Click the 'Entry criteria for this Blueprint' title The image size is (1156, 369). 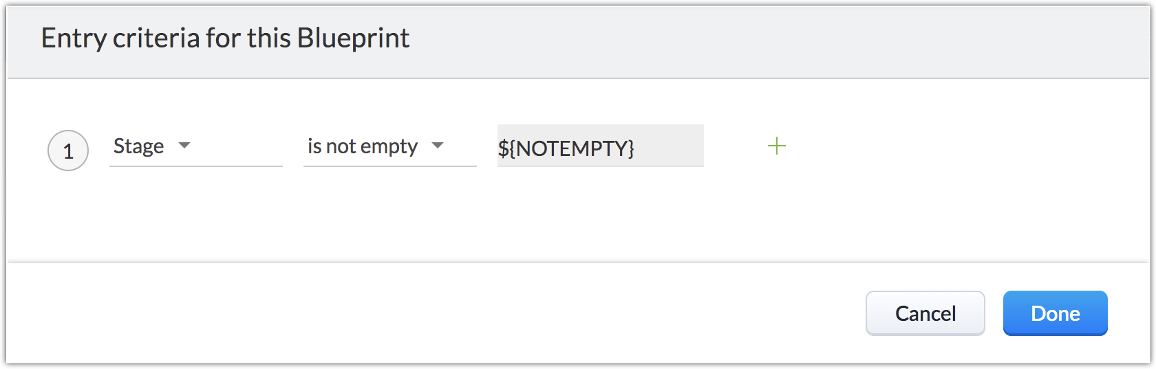225,38
